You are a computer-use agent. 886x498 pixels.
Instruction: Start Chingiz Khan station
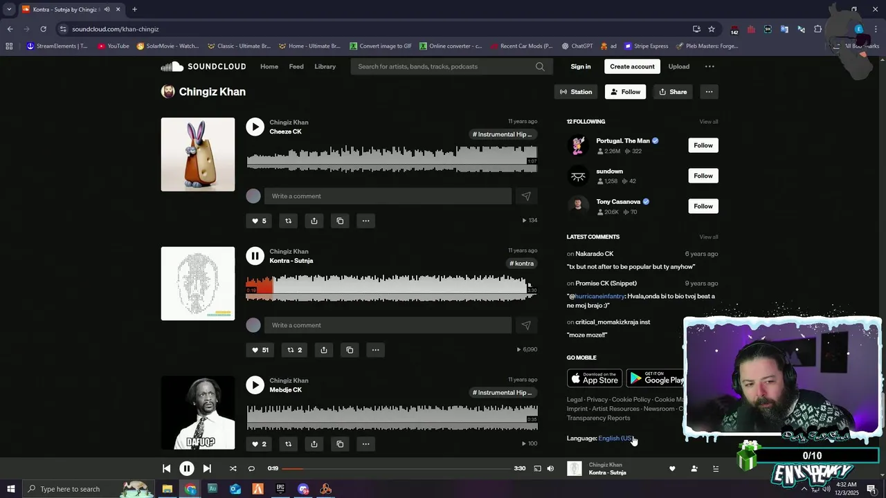[576, 91]
